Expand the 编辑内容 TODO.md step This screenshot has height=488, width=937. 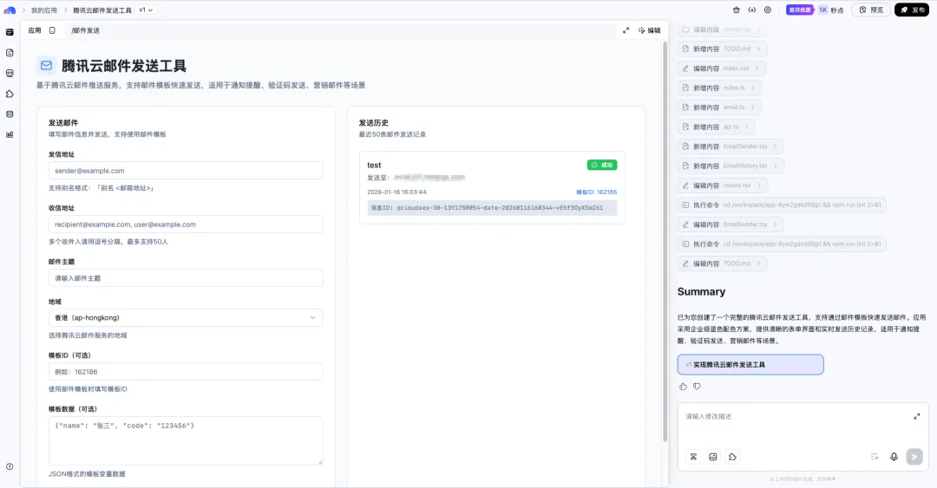click(722, 264)
